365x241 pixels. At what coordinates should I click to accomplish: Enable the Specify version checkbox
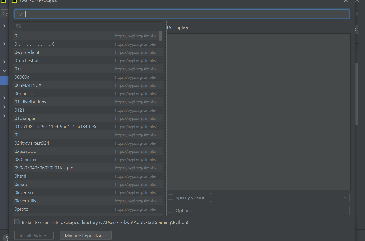click(170, 197)
